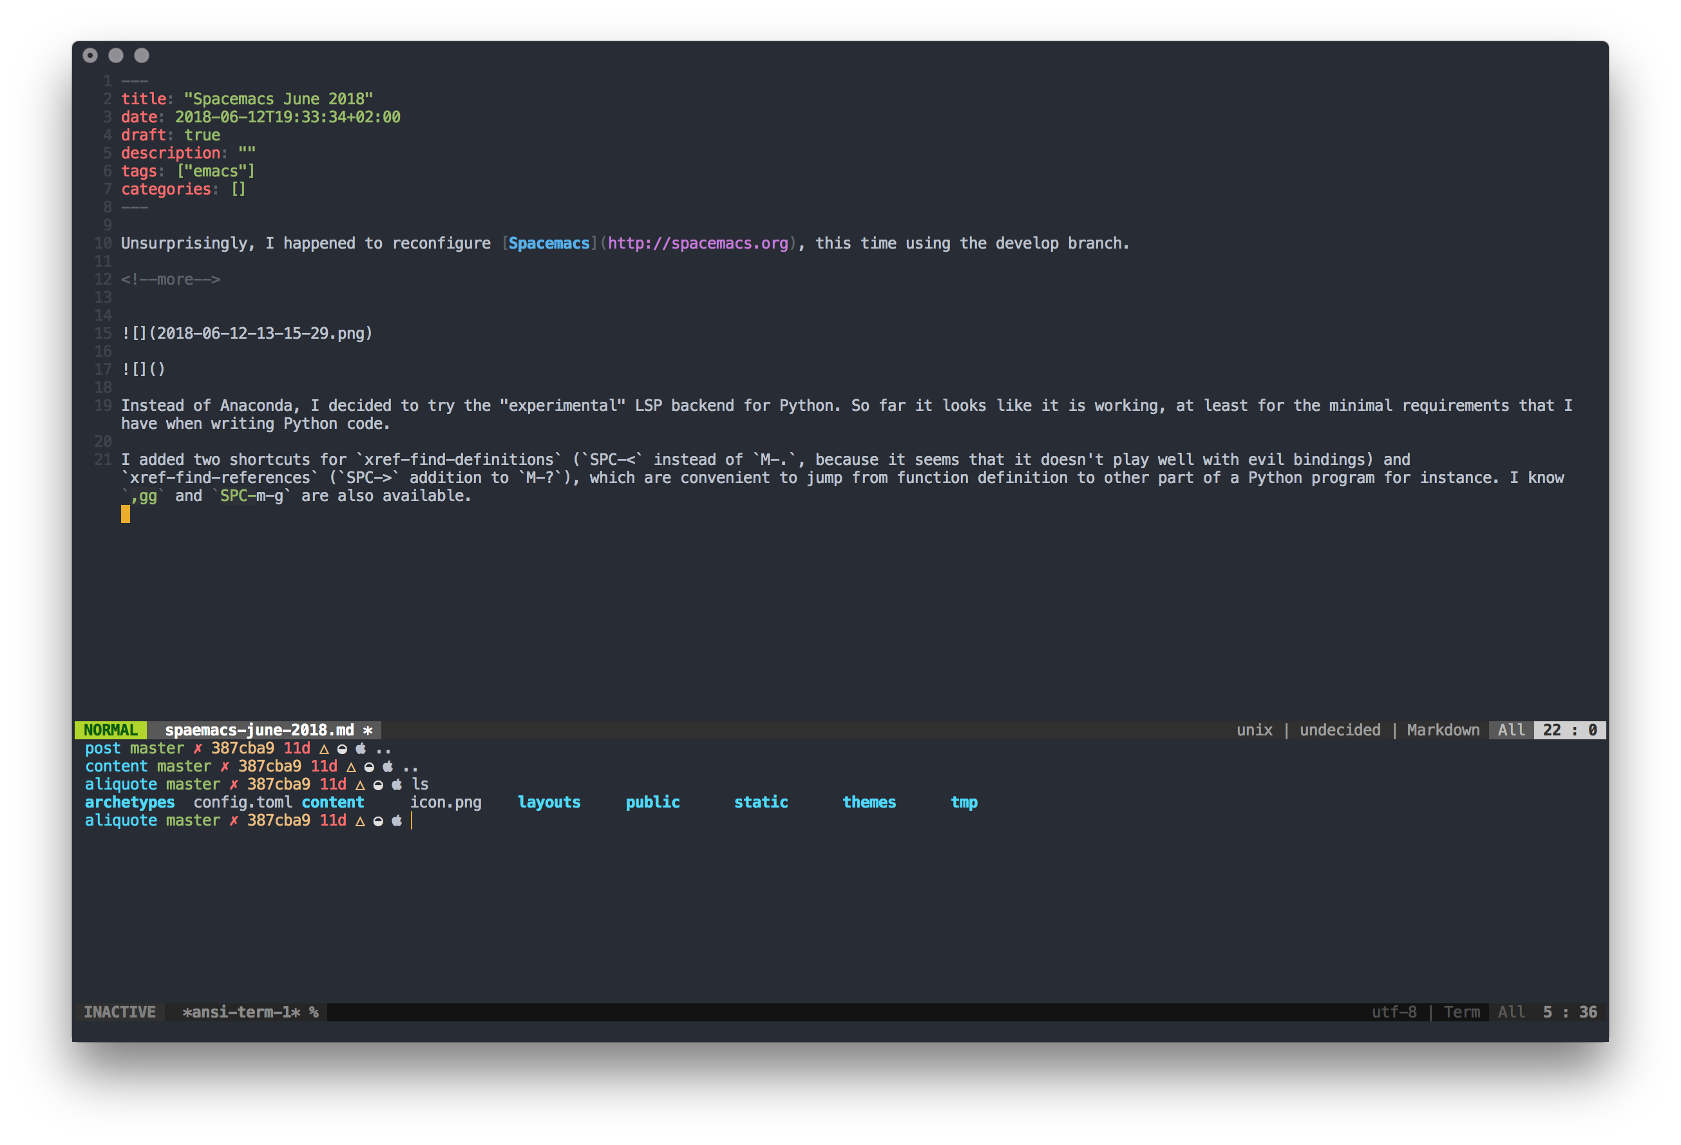Click the utf-8 encoding in the terminal modeline

click(x=1394, y=1012)
